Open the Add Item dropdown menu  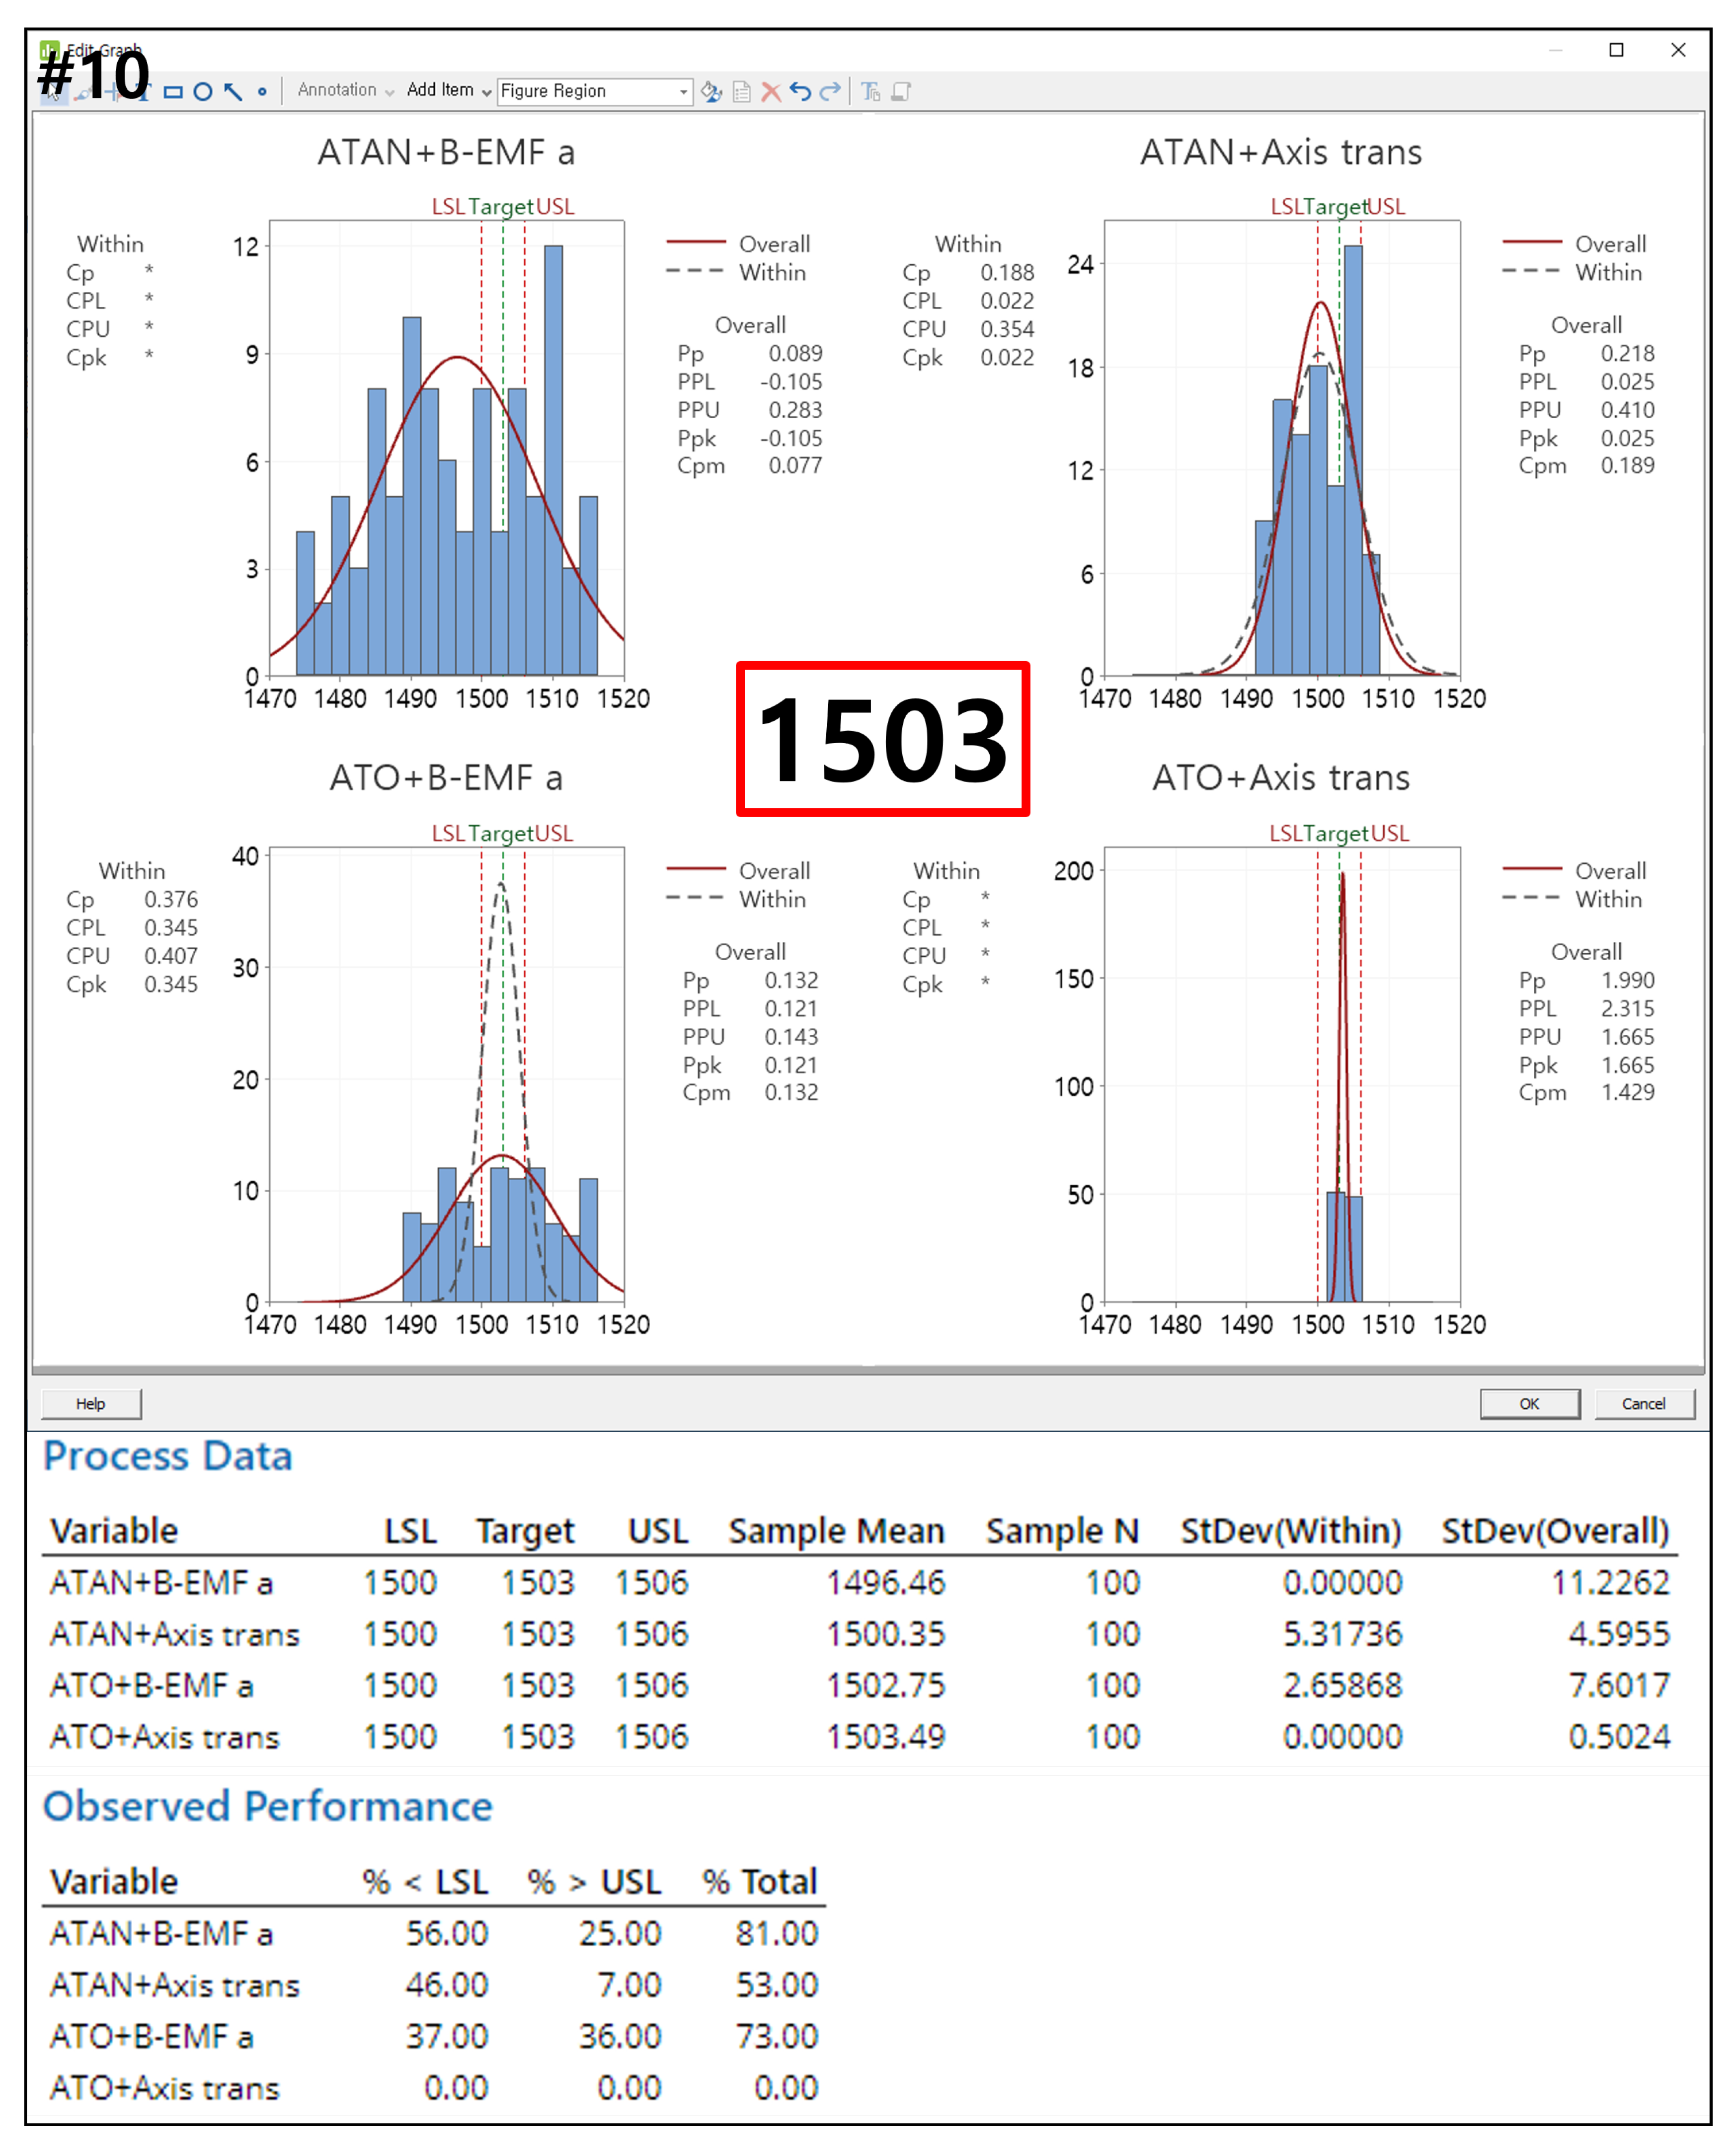coord(448,90)
